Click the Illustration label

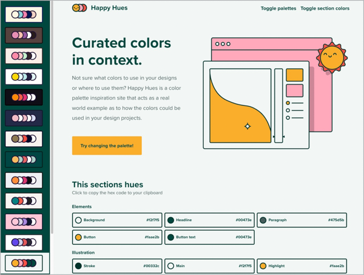[x=83, y=253]
